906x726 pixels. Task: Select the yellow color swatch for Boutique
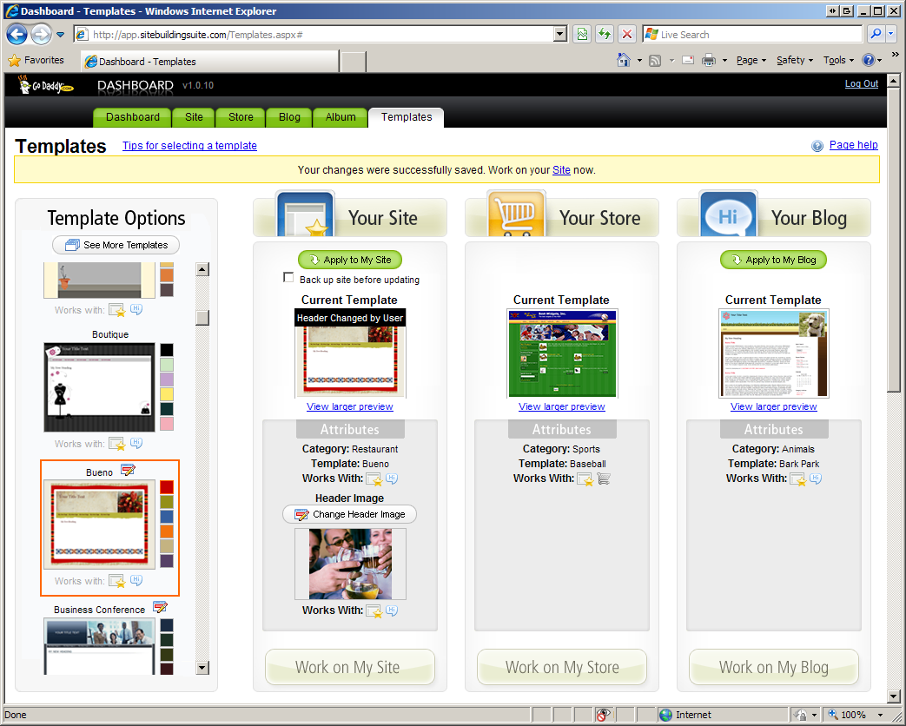pos(167,394)
